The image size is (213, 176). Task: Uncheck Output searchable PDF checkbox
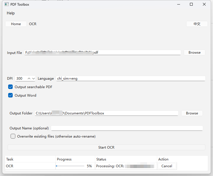10,87
